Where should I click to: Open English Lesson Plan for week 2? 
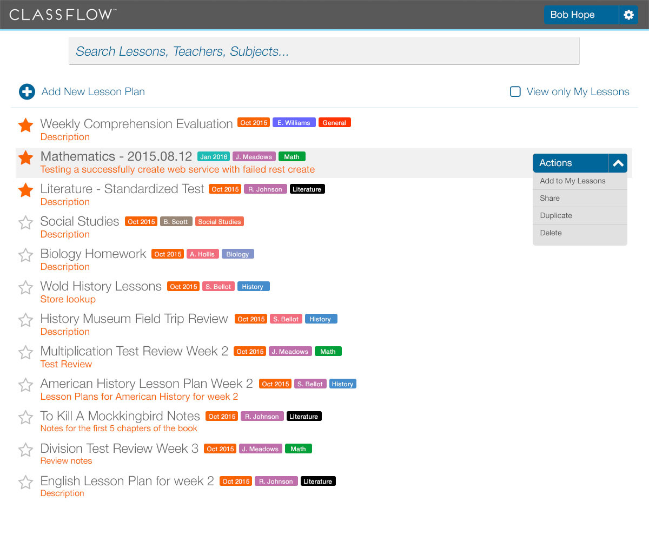[127, 481]
